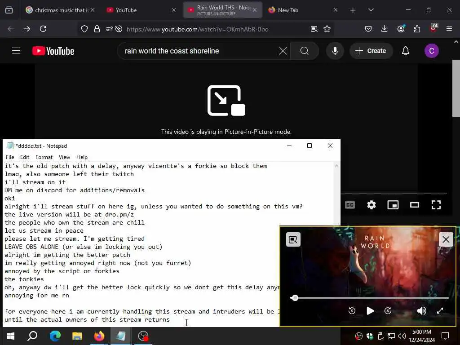This screenshot has width=460, height=345.
Task: Return PiP video back to tab
Action: pos(293,240)
